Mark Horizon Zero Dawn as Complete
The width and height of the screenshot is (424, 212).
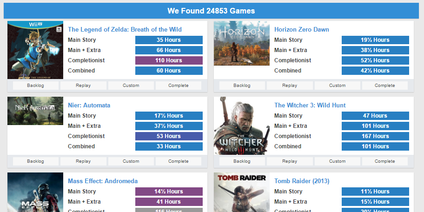[x=385, y=86]
